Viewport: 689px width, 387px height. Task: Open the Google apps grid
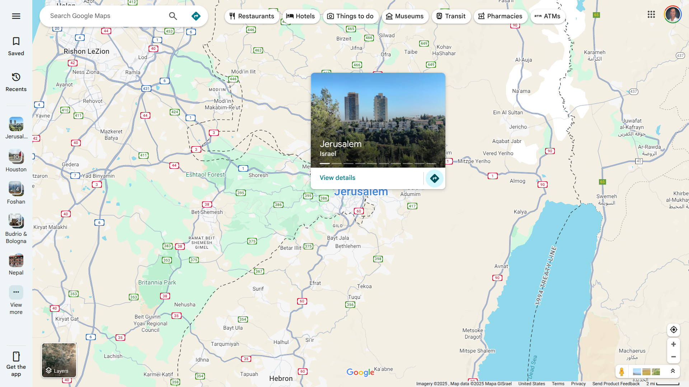(x=651, y=15)
